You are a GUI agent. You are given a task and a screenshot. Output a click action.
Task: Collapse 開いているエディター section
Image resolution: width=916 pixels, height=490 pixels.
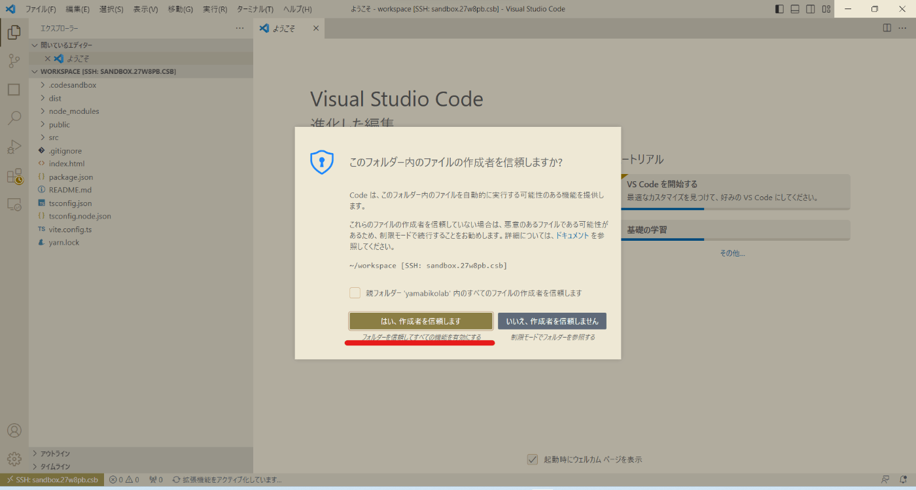pos(141,45)
